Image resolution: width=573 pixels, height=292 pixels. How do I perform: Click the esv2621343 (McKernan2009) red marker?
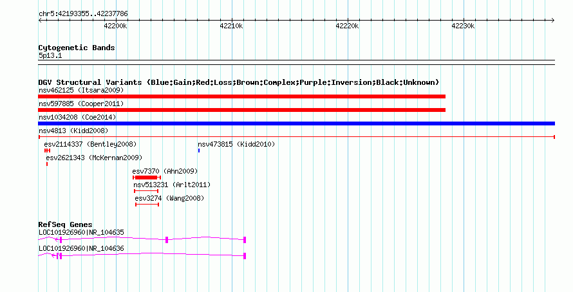tap(47, 164)
